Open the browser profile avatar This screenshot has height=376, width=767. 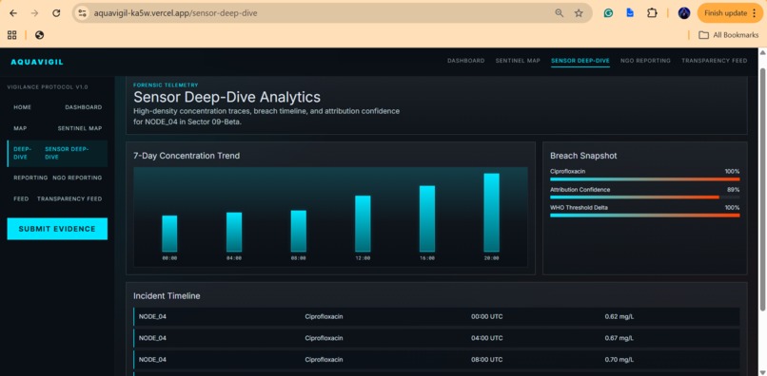point(684,13)
